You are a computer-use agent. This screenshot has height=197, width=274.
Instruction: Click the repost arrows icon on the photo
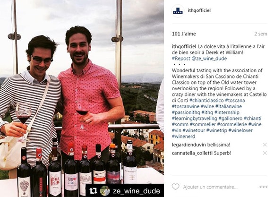click(93, 191)
